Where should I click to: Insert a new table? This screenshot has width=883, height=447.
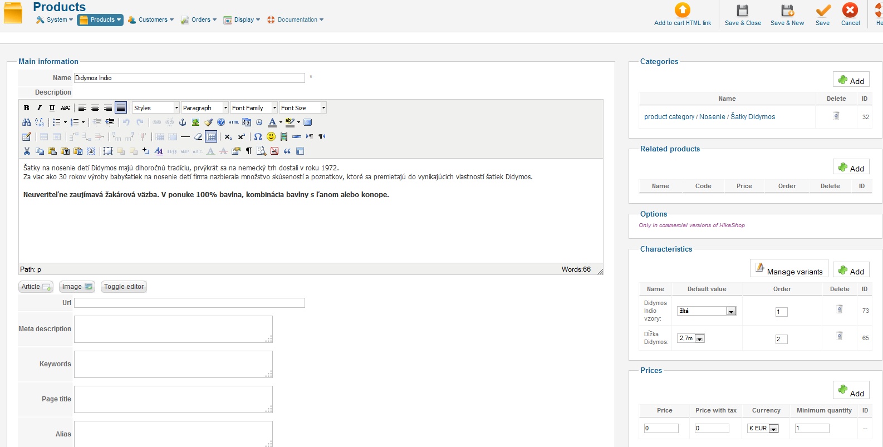(x=26, y=137)
